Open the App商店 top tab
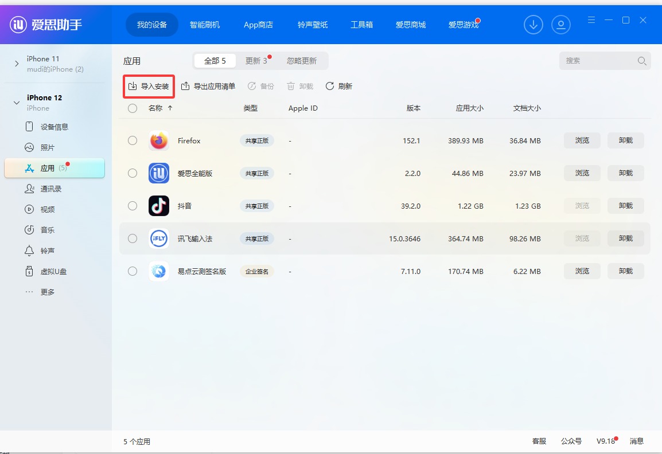The height and width of the screenshot is (454, 662). 258,25
